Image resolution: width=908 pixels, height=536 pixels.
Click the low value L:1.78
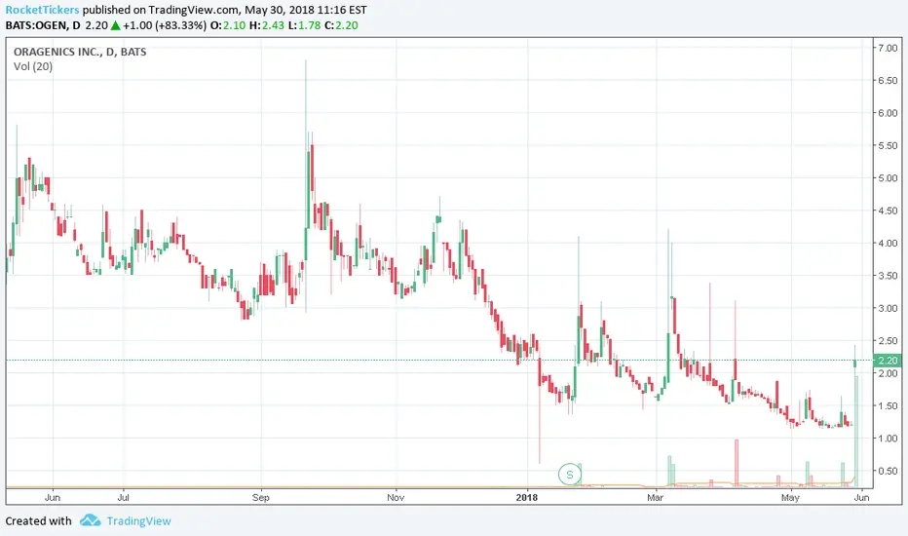pos(305,25)
